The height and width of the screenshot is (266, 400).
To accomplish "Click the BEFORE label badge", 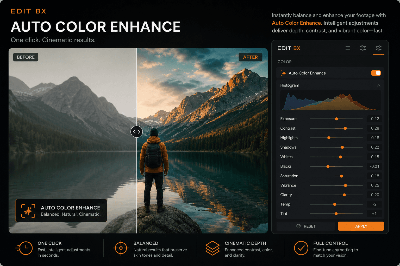I will pos(26,57).
